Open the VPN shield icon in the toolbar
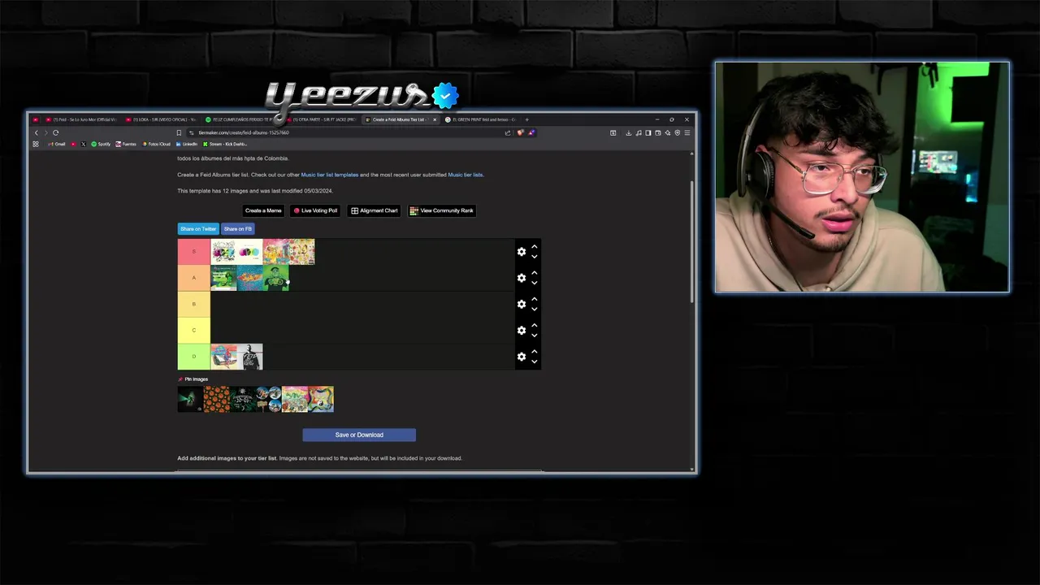1040x585 pixels. 678,132
